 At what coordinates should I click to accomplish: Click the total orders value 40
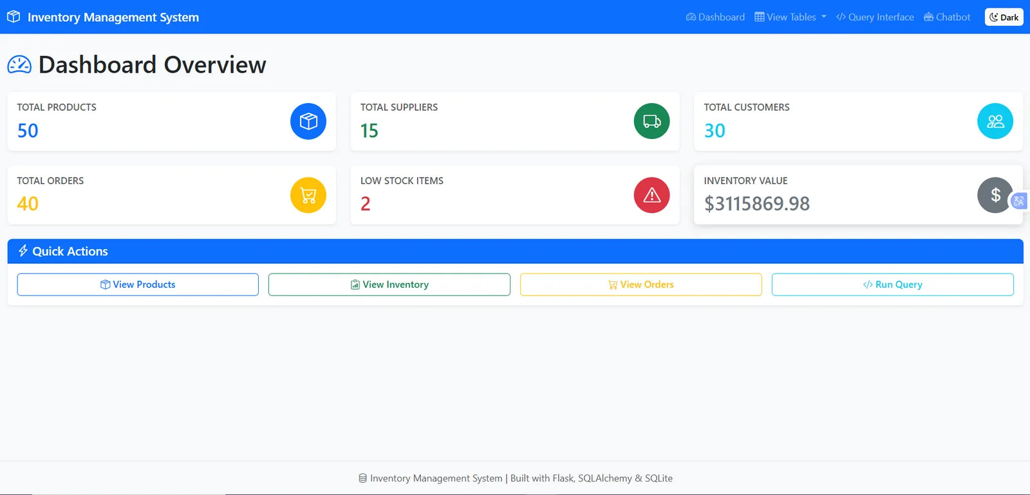click(x=28, y=204)
